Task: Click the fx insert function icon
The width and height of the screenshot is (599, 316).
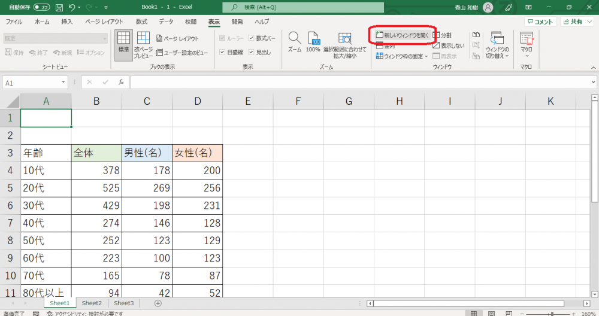Action: [x=121, y=82]
